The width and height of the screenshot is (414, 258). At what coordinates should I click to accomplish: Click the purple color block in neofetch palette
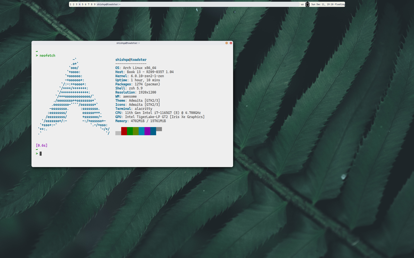147,131
